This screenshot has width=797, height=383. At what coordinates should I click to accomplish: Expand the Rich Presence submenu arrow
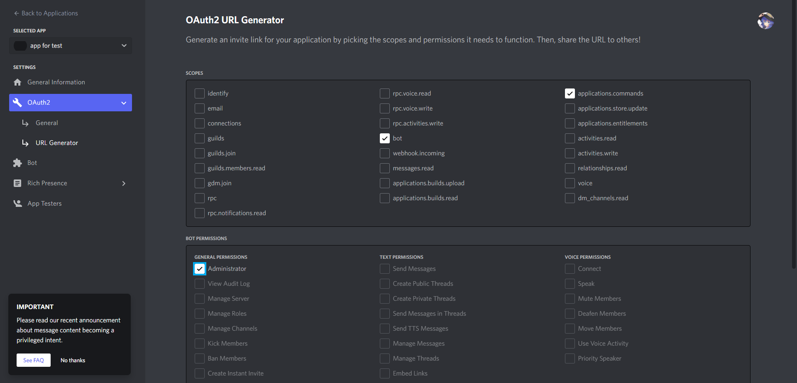tap(124, 183)
